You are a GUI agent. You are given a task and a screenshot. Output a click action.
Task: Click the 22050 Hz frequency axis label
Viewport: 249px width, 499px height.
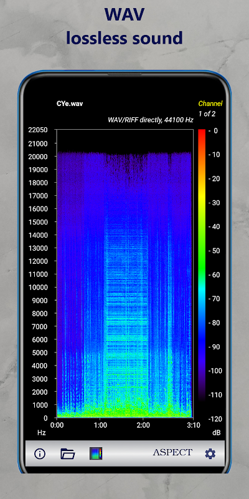coord(38,130)
